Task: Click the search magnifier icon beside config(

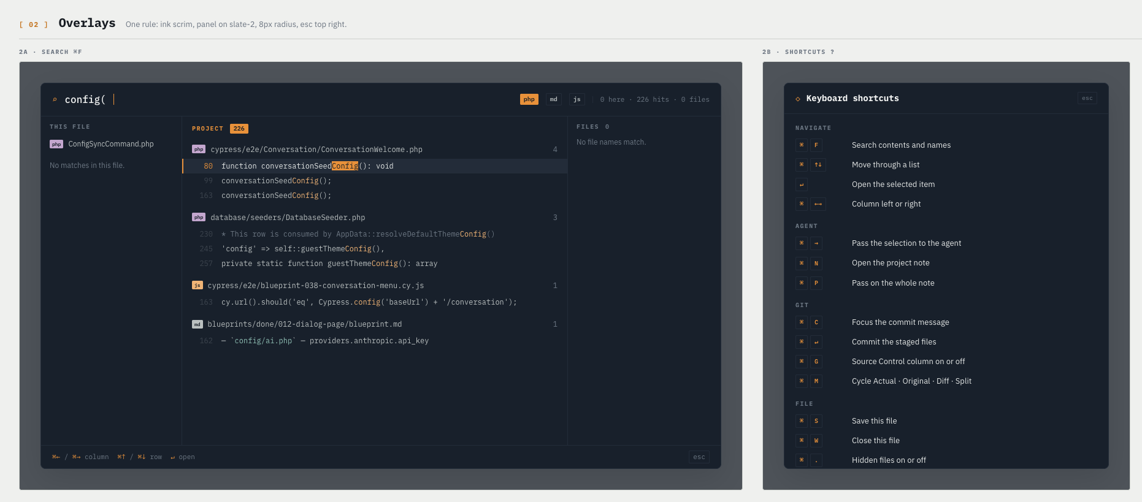Action: click(x=55, y=100)
